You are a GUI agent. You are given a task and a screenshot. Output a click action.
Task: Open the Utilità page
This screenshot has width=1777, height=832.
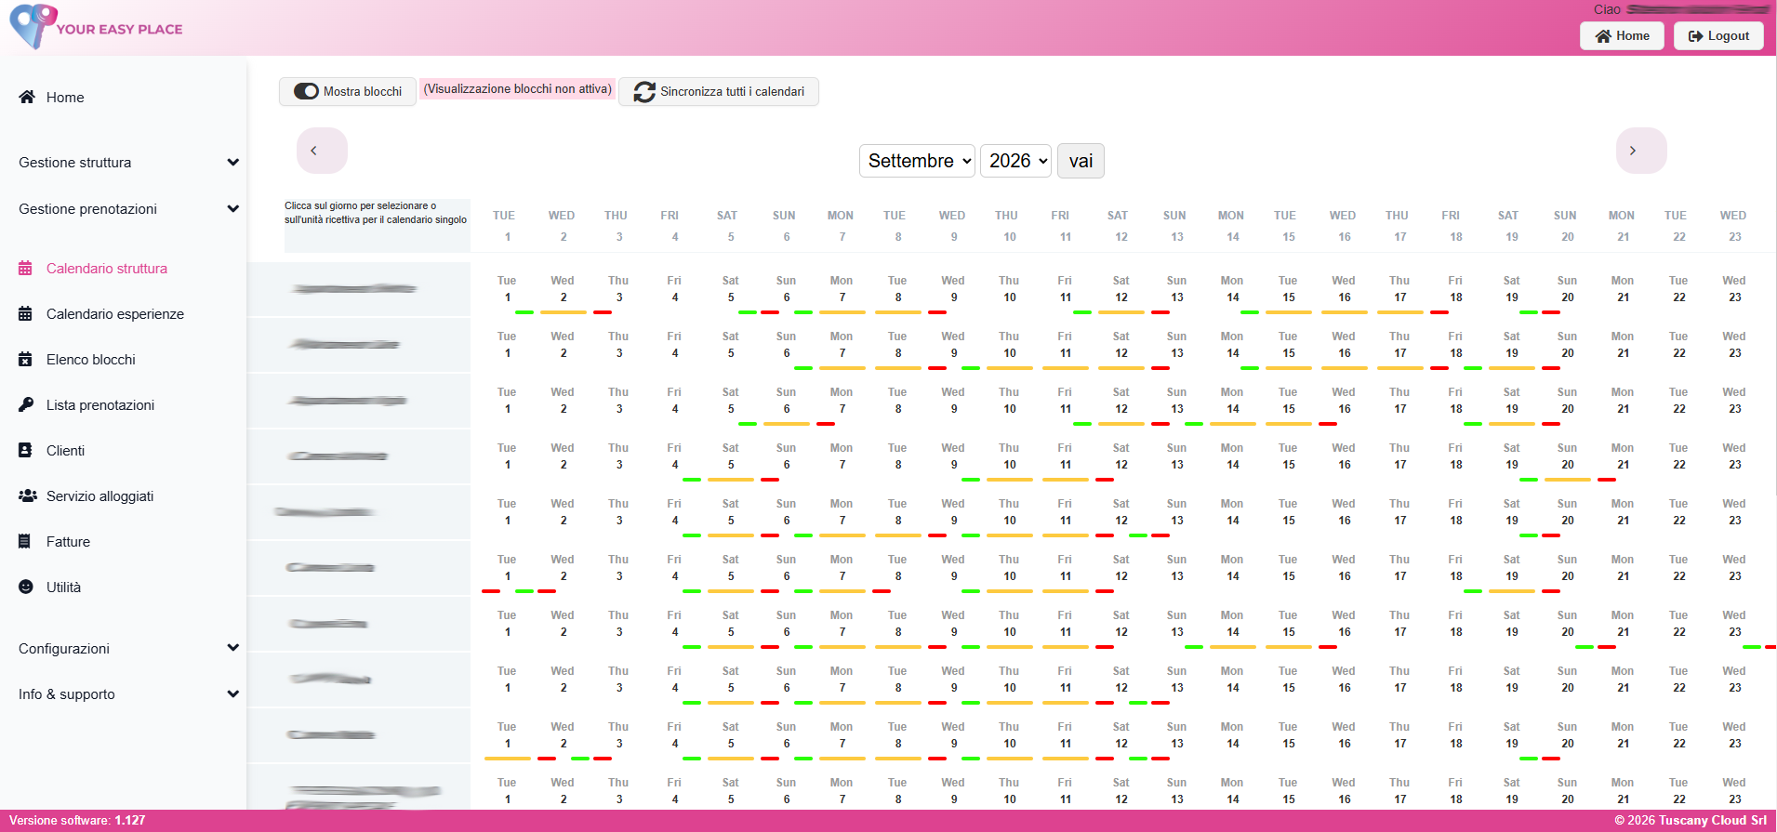63,587
